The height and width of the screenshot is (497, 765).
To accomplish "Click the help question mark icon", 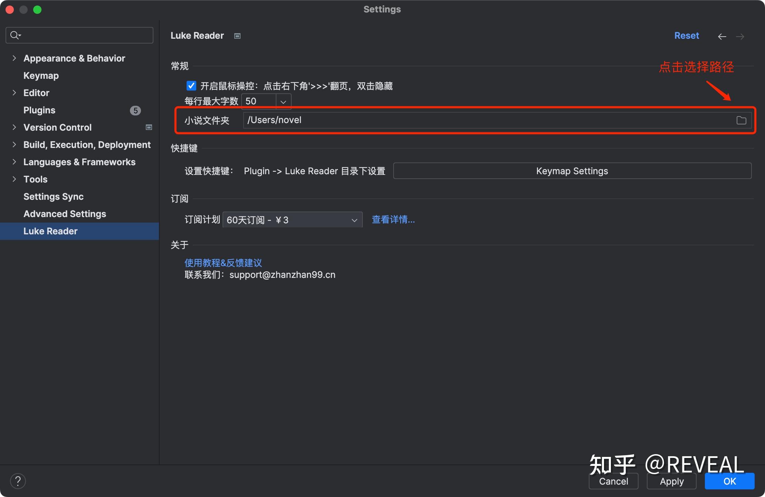I will (x=18, y=481).
